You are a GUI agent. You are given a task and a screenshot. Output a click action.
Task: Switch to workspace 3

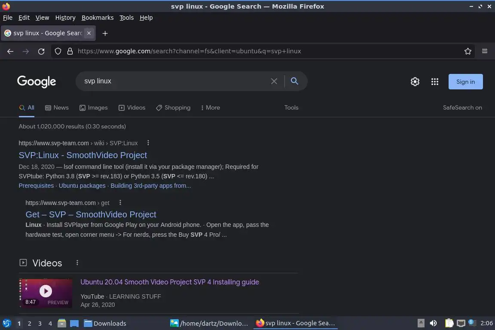(x=40, y=324)
